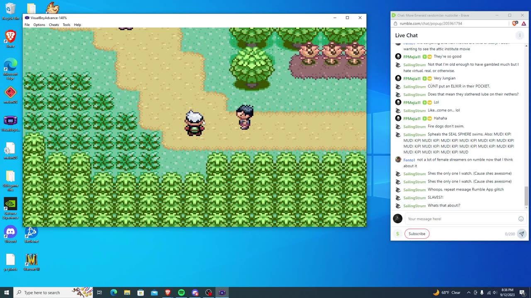Image resolution: width=531 pixels, height=298 pixels.
Task: Click the chat text 'Fire dogs don't swim.'
Action: pos(446,126)
